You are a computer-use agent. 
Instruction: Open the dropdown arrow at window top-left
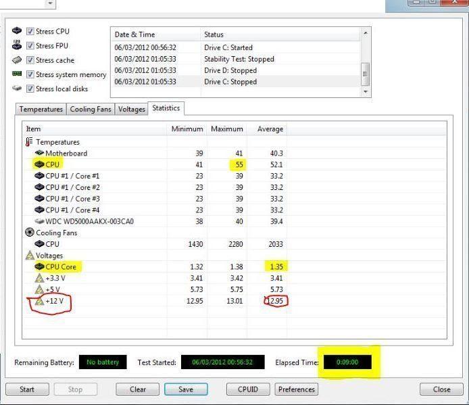click(x=50, y=3)
